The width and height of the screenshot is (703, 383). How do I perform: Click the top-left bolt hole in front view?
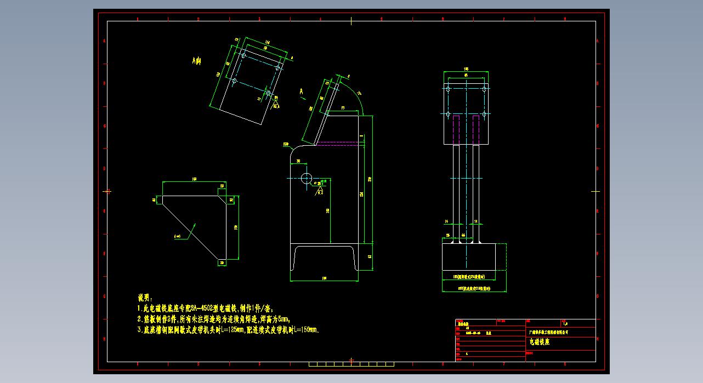click(448, 89)
